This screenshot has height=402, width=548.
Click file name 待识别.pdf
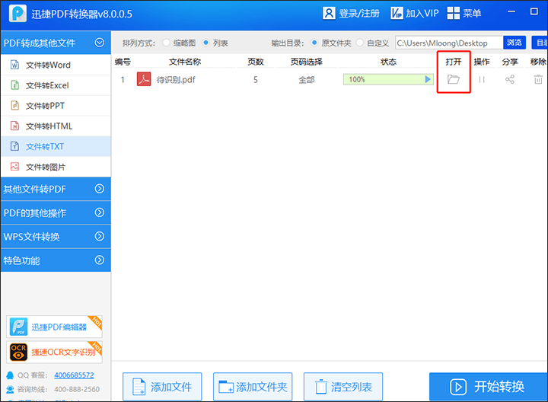pyautogui.click(x=176, y=80)
